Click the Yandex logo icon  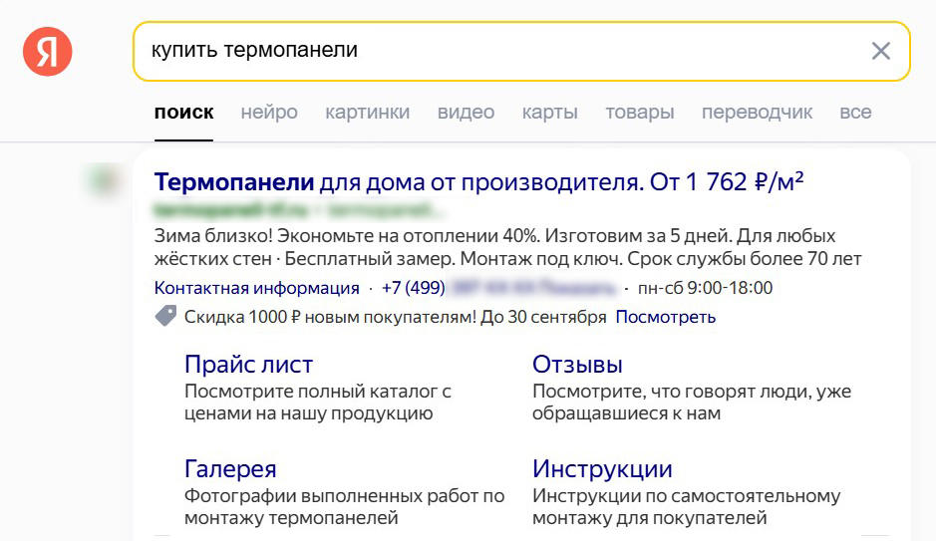click(x=47, y=51)
